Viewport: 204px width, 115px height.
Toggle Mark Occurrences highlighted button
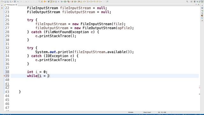point(51,2)
